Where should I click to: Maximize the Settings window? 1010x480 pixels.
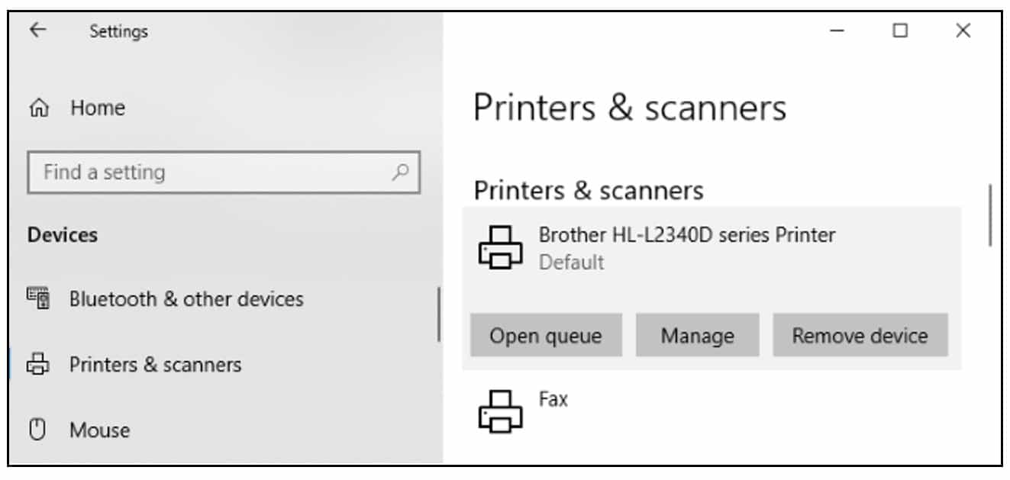click(901, 31)
